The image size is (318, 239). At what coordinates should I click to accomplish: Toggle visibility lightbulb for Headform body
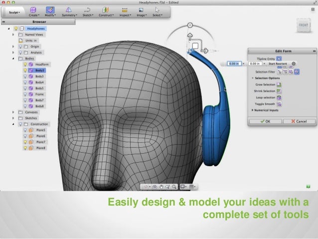pos(25,64)
